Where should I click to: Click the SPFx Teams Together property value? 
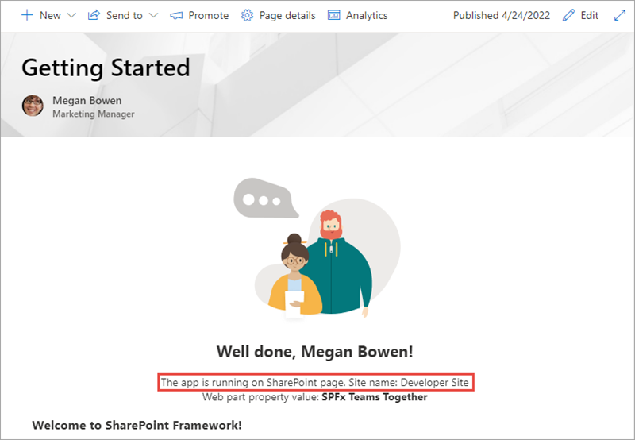pyautogui.click(x=374, y=396)
